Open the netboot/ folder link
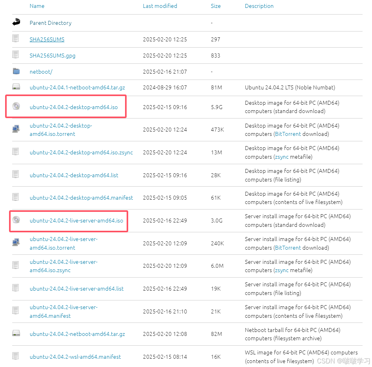This screenshot has width=372, height=367. [x=41, y=72]
